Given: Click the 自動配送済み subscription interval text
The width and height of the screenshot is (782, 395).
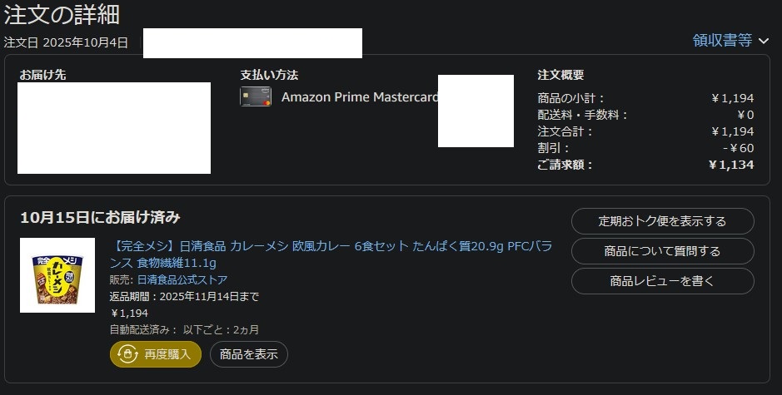Looking at the screenshot, I should pos(185,329).
